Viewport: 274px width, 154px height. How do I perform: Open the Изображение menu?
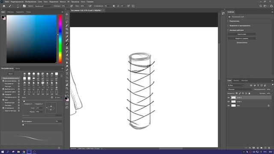click(x=30, y=2)
